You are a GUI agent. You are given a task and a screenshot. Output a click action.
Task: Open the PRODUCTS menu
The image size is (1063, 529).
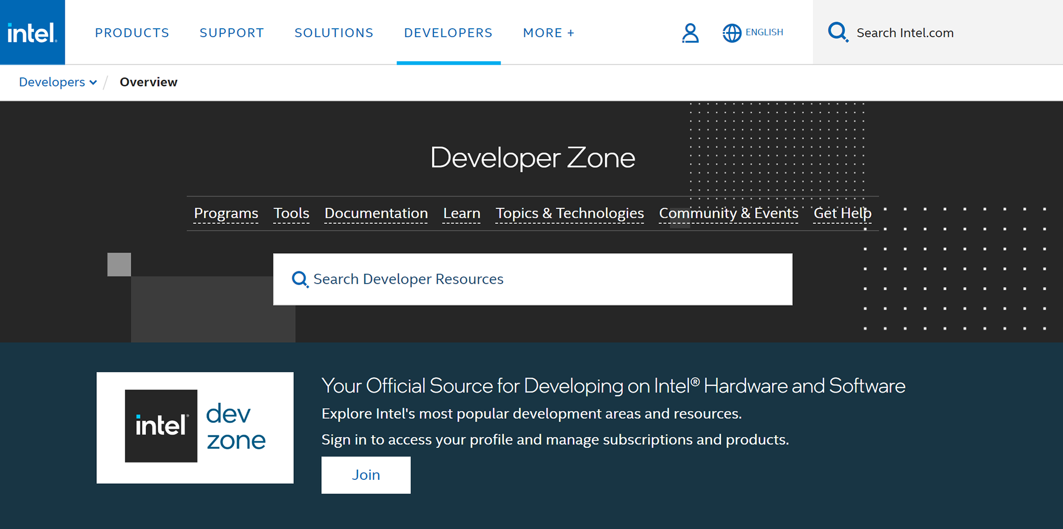click(132, 33)
